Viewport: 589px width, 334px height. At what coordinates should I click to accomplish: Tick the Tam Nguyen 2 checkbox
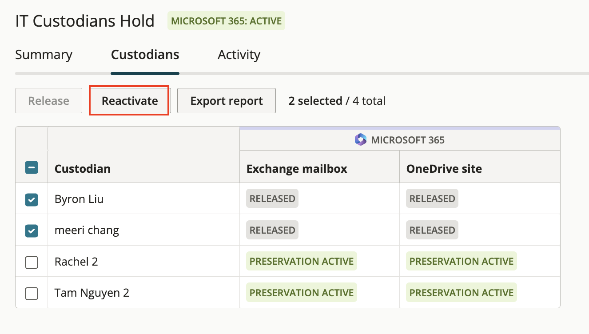[32, 294]
